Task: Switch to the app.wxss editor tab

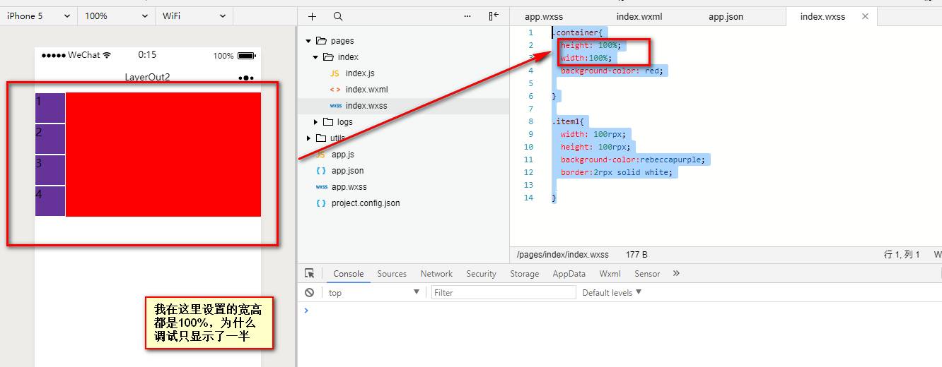Action: pyautogui.click(x=544, y=16)
